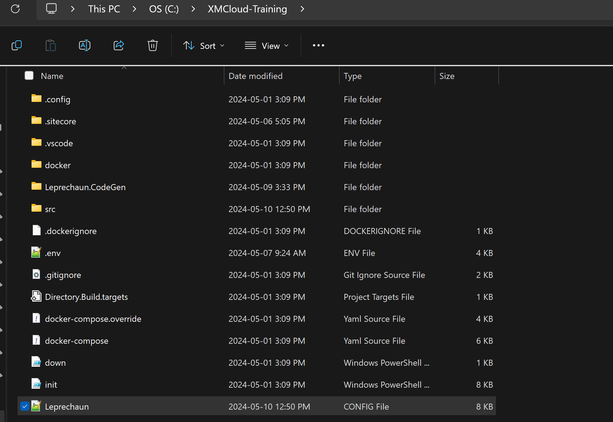Click the Delete trash icon
The image size is (613, 422).
tap(152, 45)
